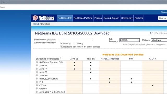This screenshot has height=94, width=167.
Task: Click the NetBeans cube logo
Action: click(35, 18)
